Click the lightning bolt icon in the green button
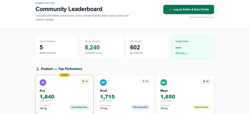This screenshot has width=249, height=114. pyautogui.click(x=170, y=10)
